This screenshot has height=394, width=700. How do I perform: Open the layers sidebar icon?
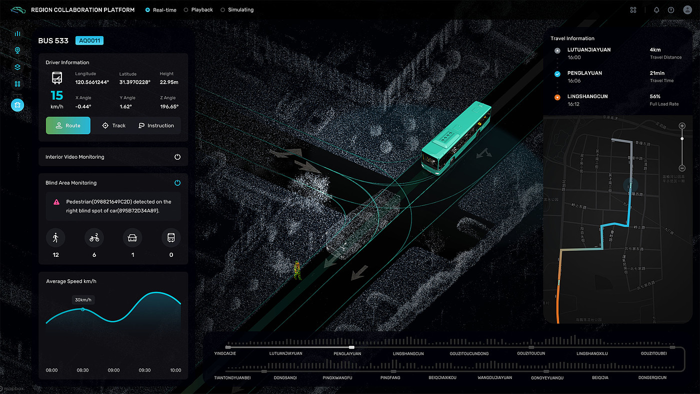17,67
